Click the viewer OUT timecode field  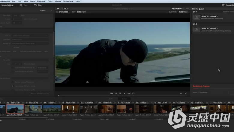click(81, 12)
